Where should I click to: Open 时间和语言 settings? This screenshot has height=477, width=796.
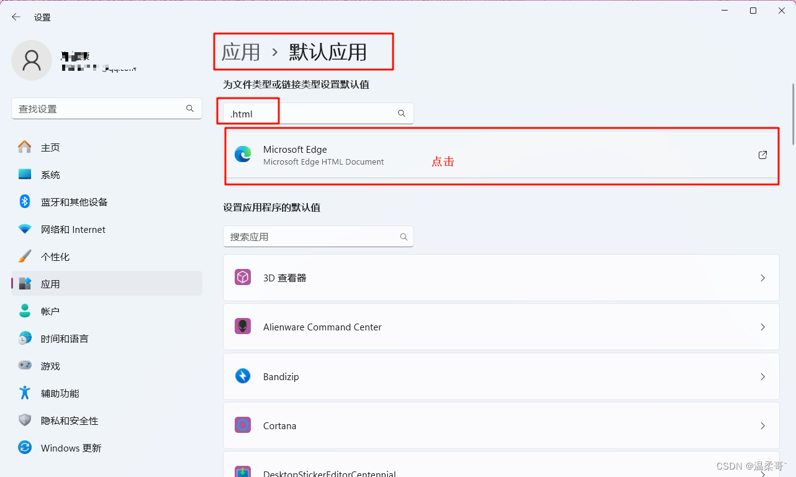click(107, 338)
